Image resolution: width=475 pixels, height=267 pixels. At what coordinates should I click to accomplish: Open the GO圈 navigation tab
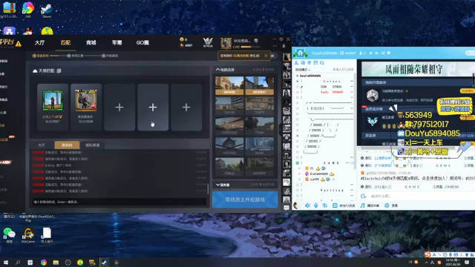[142, 43]
